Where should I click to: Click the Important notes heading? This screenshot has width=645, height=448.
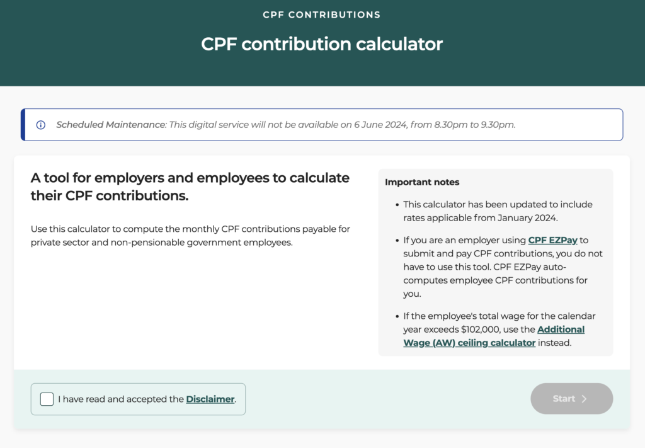pos(422,181)
